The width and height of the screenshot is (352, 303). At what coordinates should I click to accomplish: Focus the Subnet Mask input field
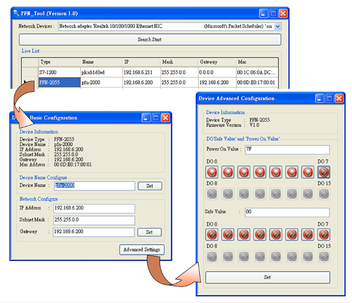[94, 220]
